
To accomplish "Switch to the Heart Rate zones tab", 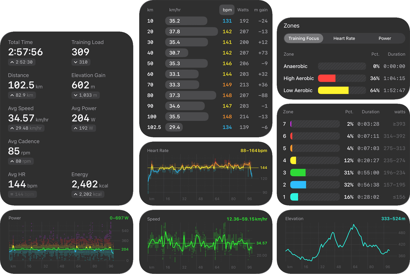I will pyautogui.click(x=344, y=38).
